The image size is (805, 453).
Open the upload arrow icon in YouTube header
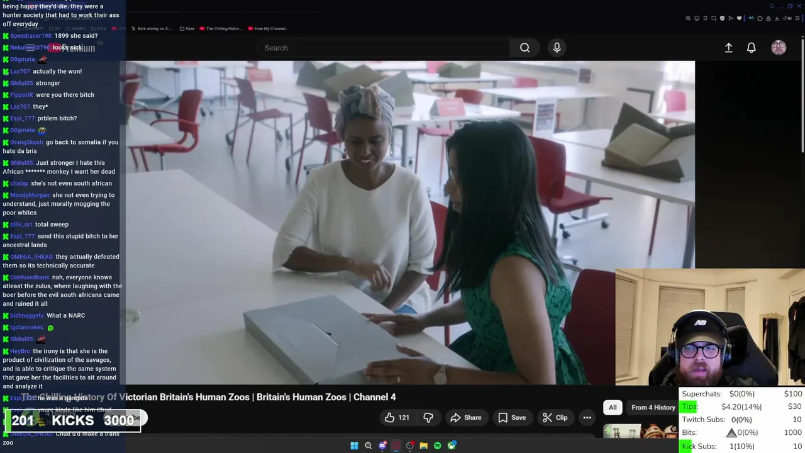tap(728, 48)
